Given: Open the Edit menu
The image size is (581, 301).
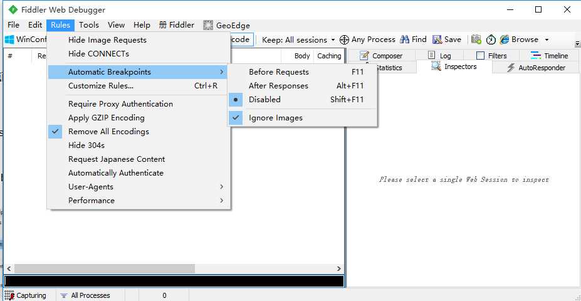Looking at the screenshot, I should click(x=35, y=25).
